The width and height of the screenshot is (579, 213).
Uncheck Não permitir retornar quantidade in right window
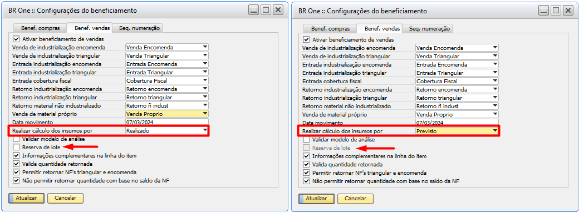[306, 181]
